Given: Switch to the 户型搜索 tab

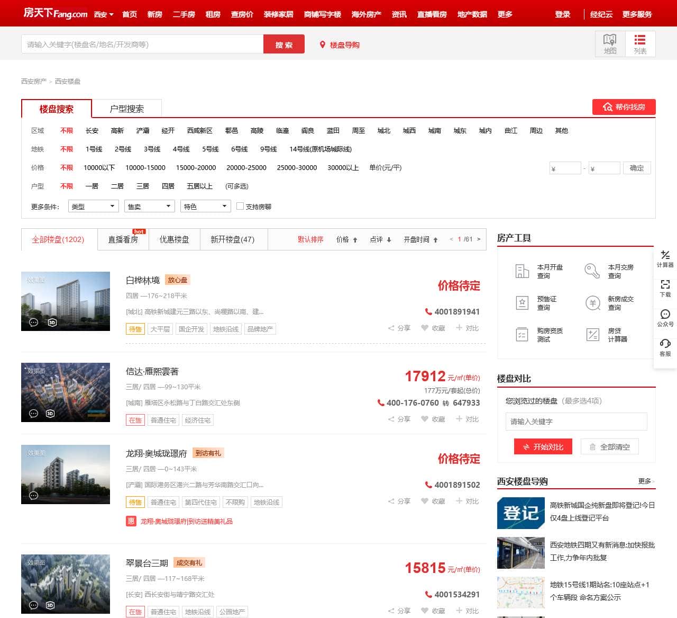Looking at the screenshot, I should coord(127,108).
